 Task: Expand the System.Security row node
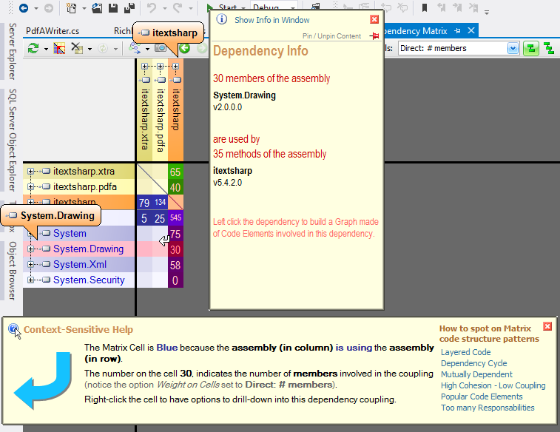pyautogui.click(x=31, y=280)
